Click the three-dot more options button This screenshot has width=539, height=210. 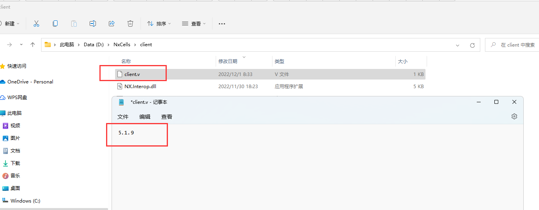click(x=222, y=24)
